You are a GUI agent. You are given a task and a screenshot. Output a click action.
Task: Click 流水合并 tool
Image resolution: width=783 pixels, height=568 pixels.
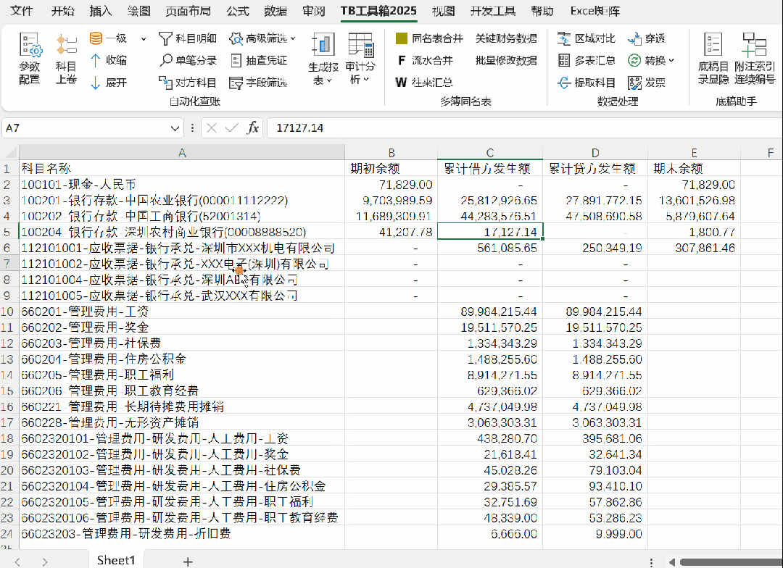click(424, 60)
